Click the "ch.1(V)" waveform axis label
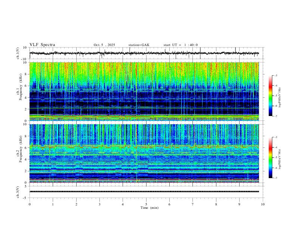The height and width of the screenshot is (229, 296). coord(18,53)
